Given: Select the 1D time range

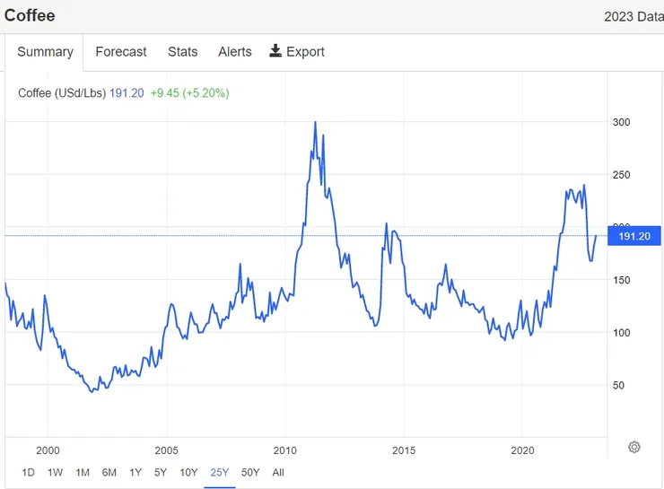Looking at the screenshot, I should pos(28,472).
